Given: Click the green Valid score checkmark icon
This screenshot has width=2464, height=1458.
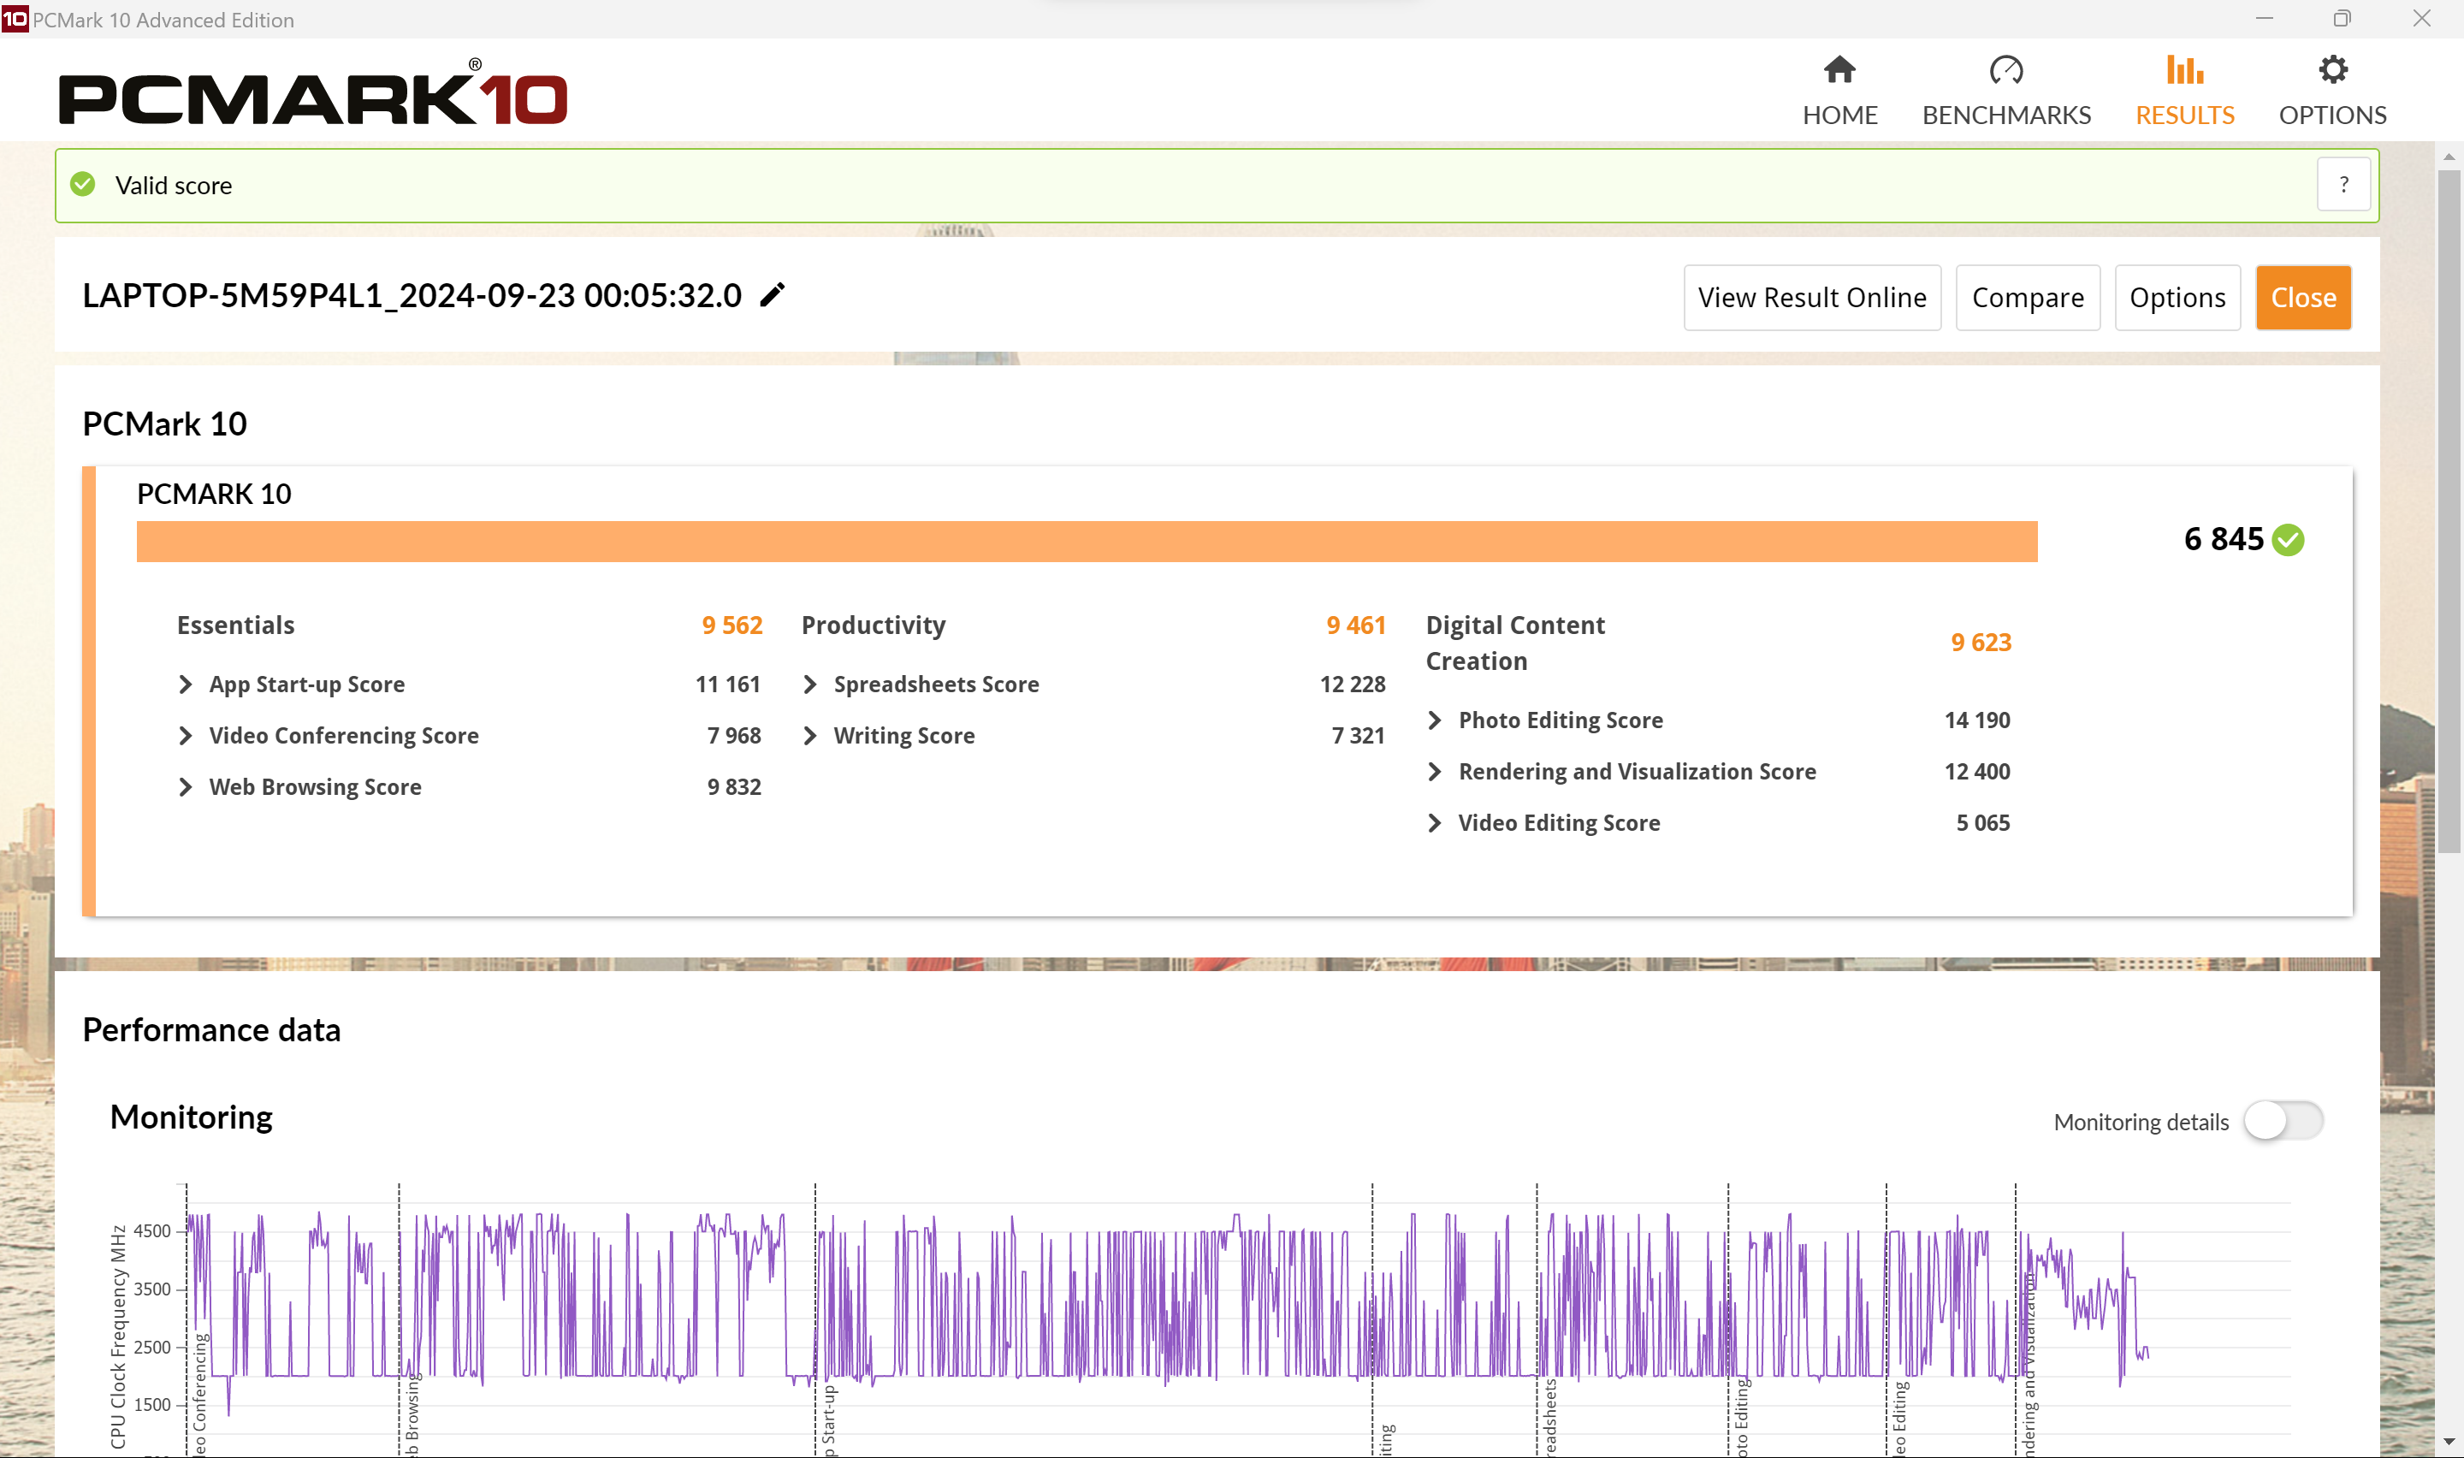Looking at the screenshot, I should click(84, 185).
